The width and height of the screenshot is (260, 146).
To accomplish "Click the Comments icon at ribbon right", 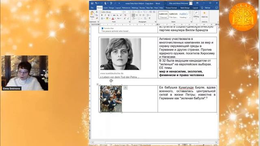I will [x=217, y=8].
